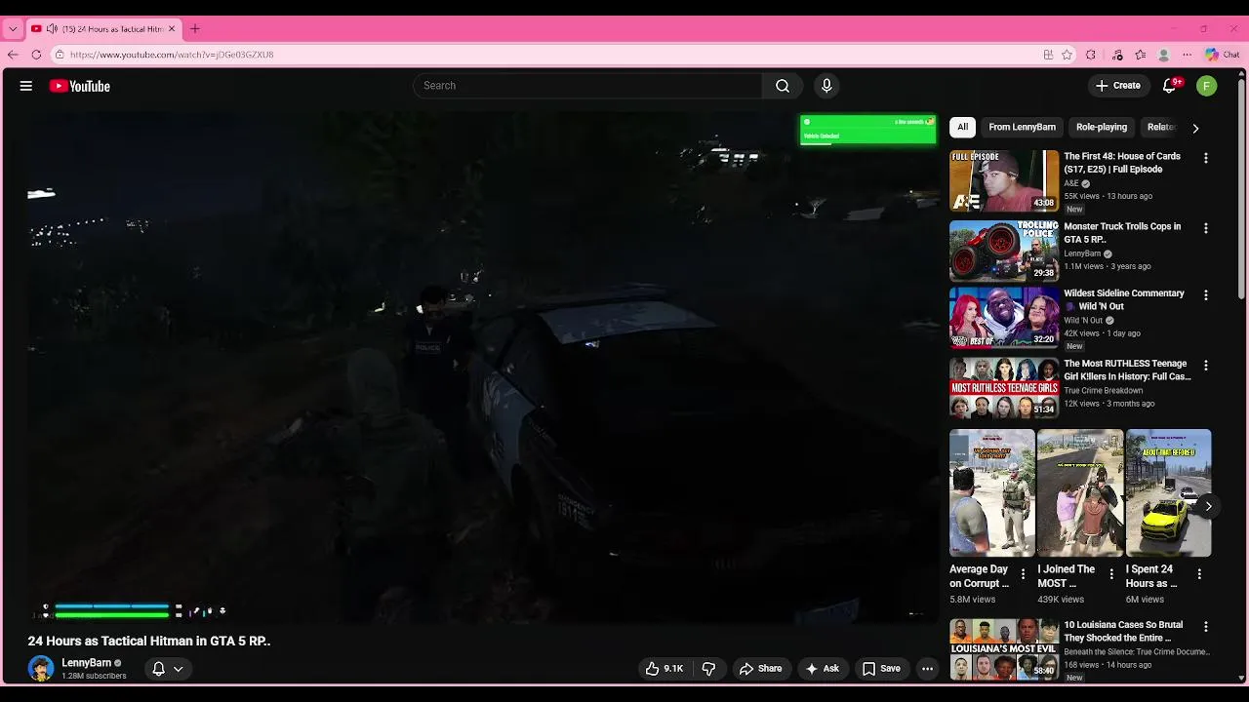This screenshot has height=702, width=1249.
Task: Click the search magnifier button
Action: pos(783,86)
